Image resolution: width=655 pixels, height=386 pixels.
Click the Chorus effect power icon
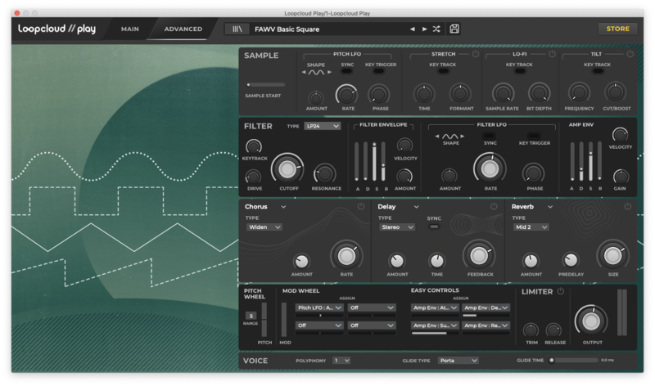pos(361,207)
